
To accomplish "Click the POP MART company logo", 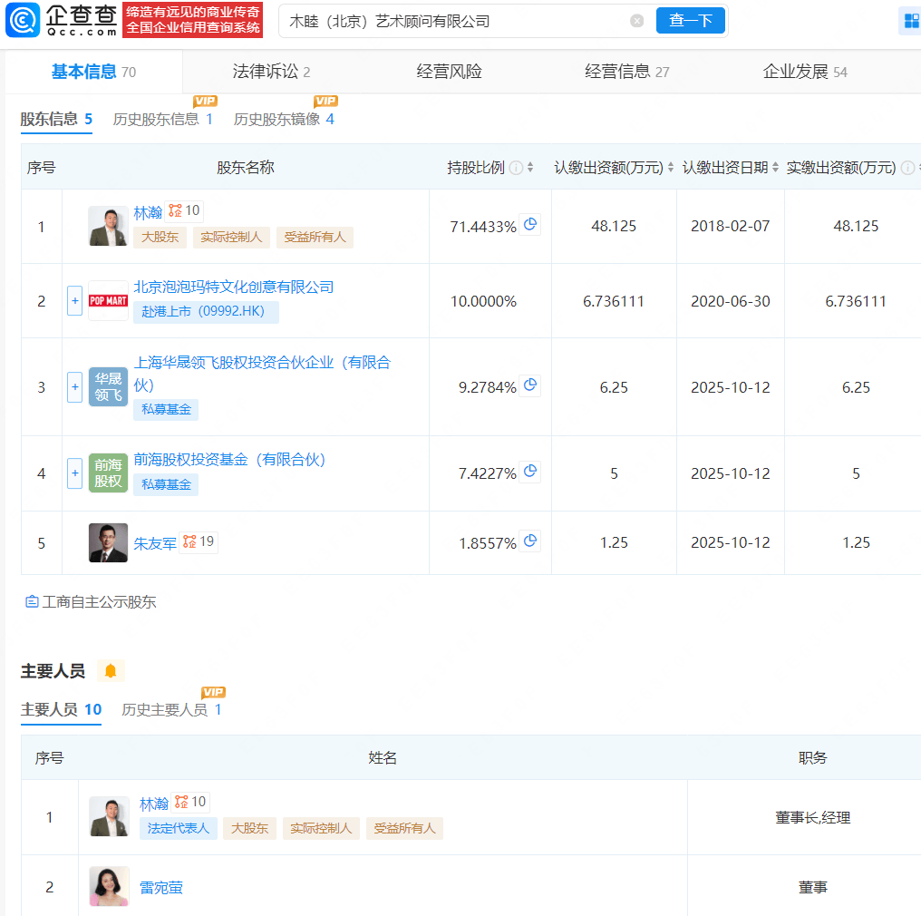I will click(x=108, y=301).
